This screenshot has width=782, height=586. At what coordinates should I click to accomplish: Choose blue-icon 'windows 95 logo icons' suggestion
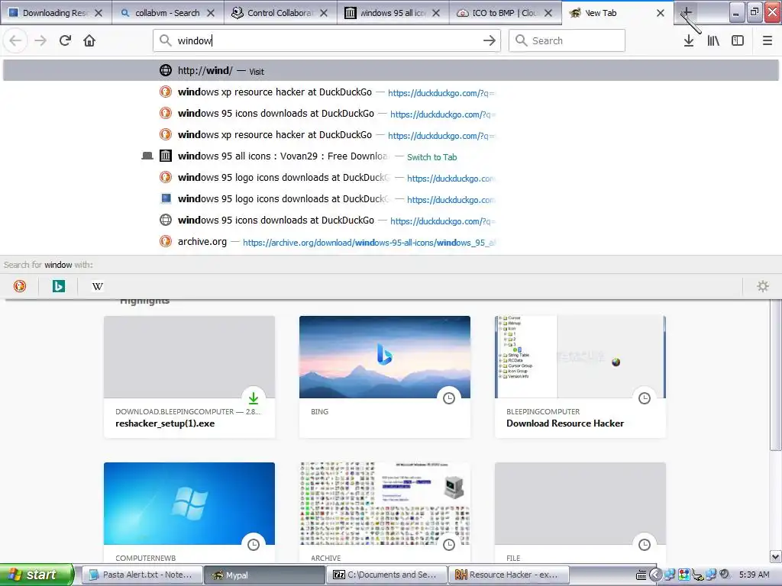coord(391,199)
